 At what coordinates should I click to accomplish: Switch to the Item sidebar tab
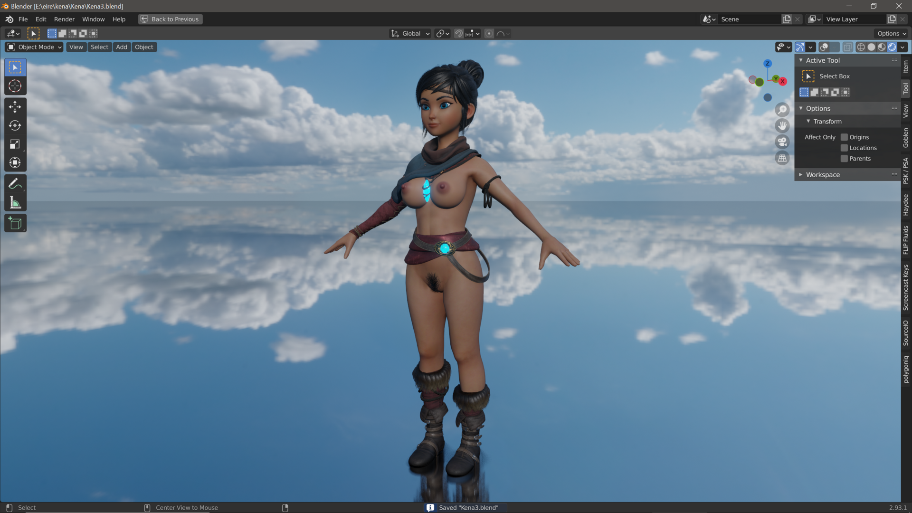(x=906, y=66)
